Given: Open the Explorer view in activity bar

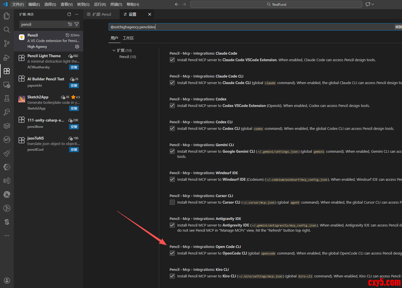Looking at the screenshot, I should tap(7, 16).
